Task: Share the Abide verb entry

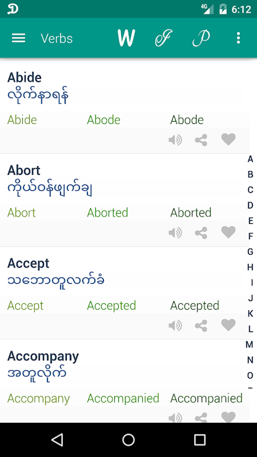Action: coord(201,140)
